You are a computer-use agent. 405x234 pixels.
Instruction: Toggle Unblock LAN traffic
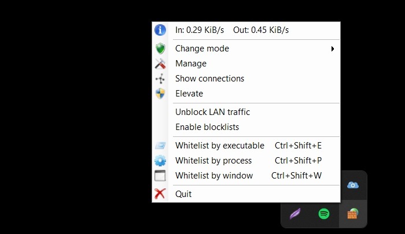(x=212, y=112)
